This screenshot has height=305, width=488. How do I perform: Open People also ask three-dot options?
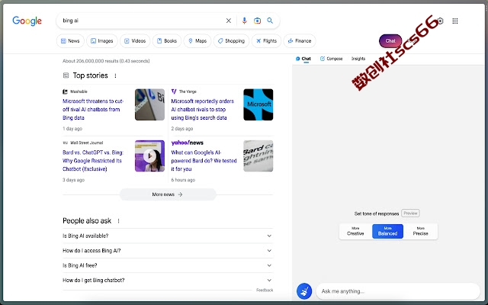(x=119, y=221)
